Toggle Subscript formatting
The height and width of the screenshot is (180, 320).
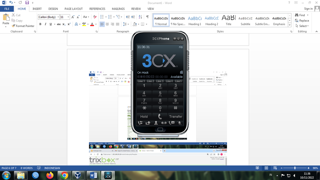[x=64, y=24]
